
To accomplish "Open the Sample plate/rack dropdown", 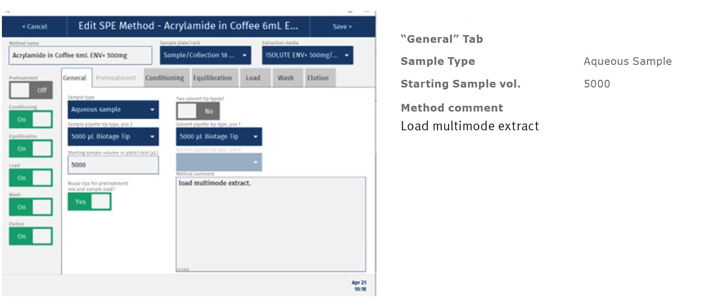I will [205, 55].
